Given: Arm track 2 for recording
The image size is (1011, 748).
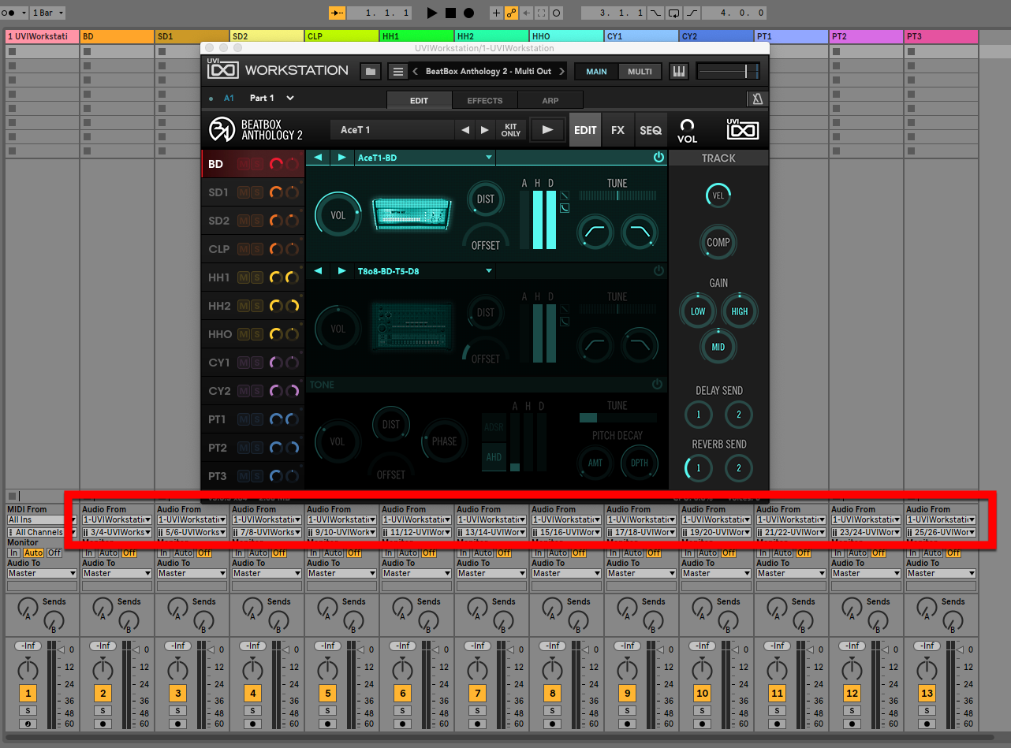Looking at the screenshot, I should pyautogui.click(x=103, y=724).
